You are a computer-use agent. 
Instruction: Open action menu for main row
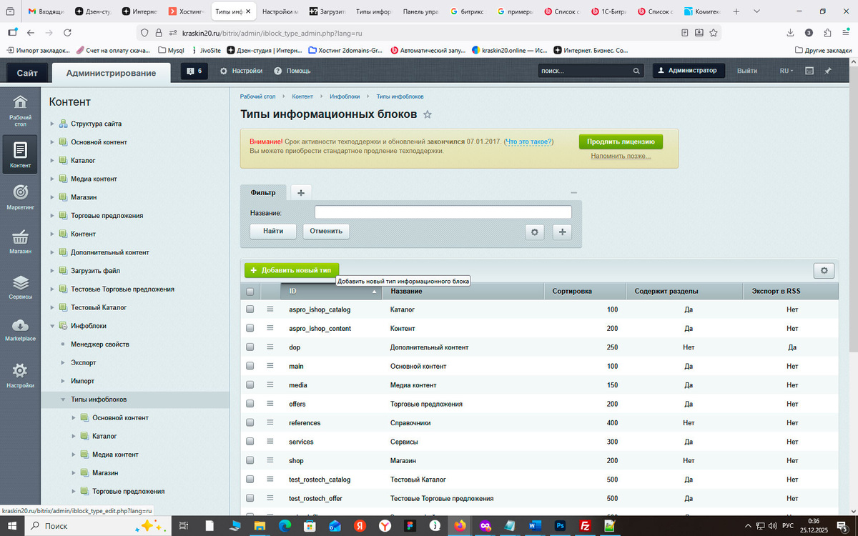[x=270, y=366]
